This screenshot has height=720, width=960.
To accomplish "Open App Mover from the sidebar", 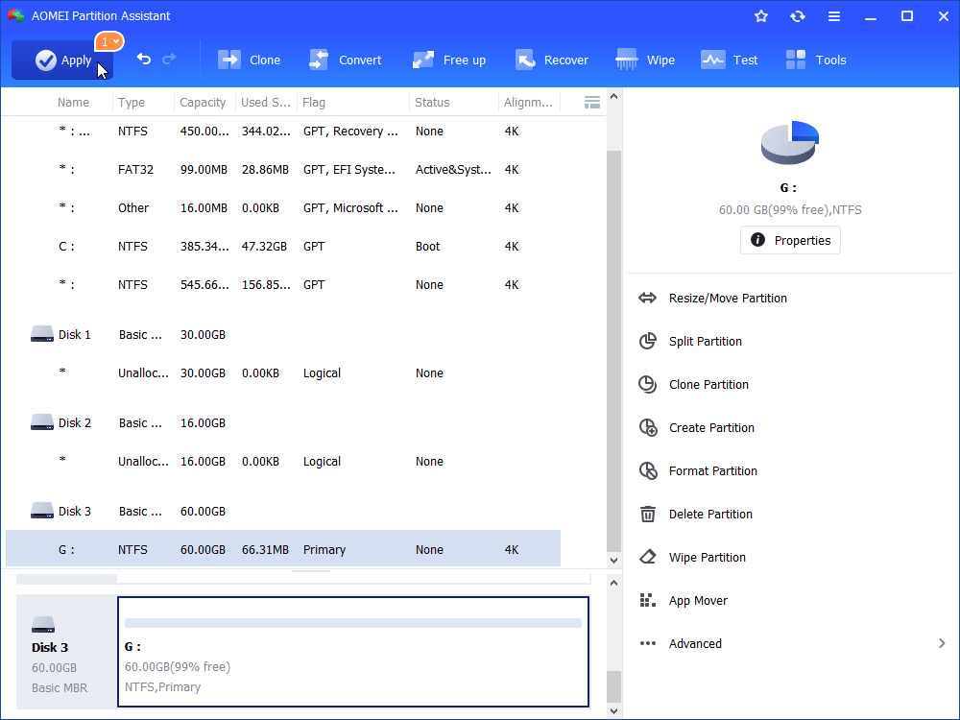I will point(698,600).
